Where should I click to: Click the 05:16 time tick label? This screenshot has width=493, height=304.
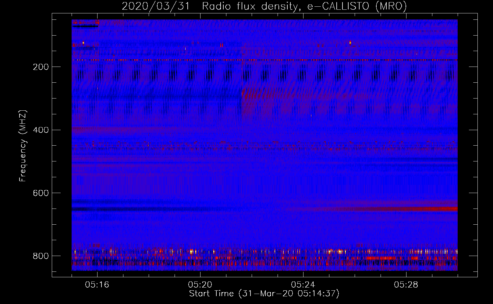(97, 285)
